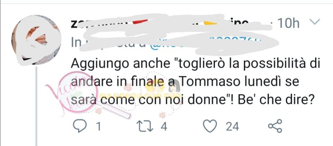Screen dimensions: 333x146
Task: Click the yellow emoji in the username
Action: [210, 23]
